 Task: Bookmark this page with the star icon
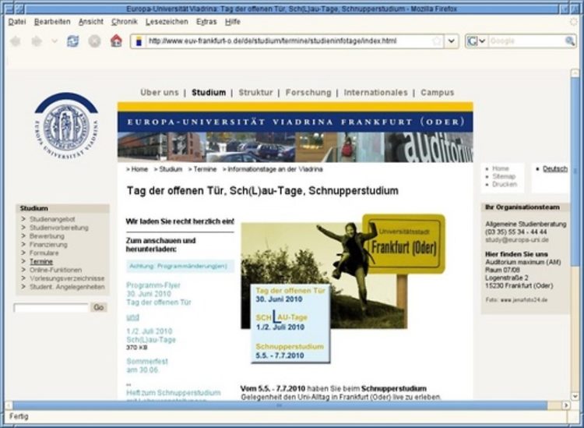pos(437,41)
